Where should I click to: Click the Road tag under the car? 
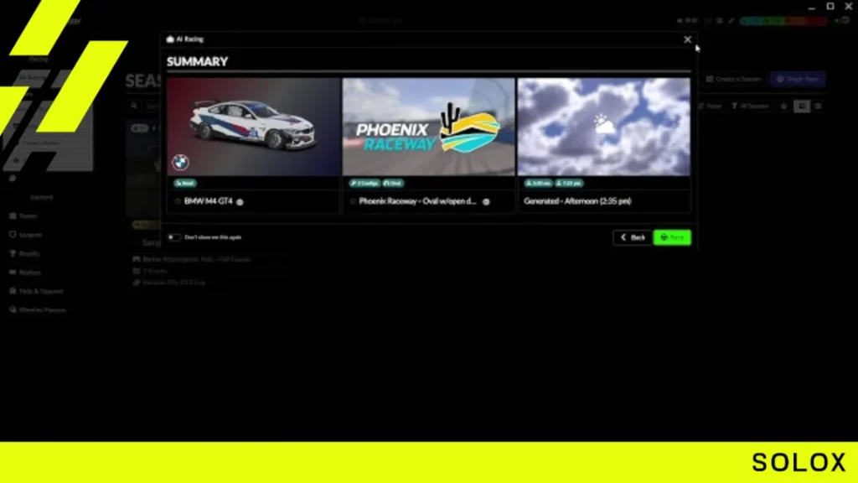[x=185, y=184]
